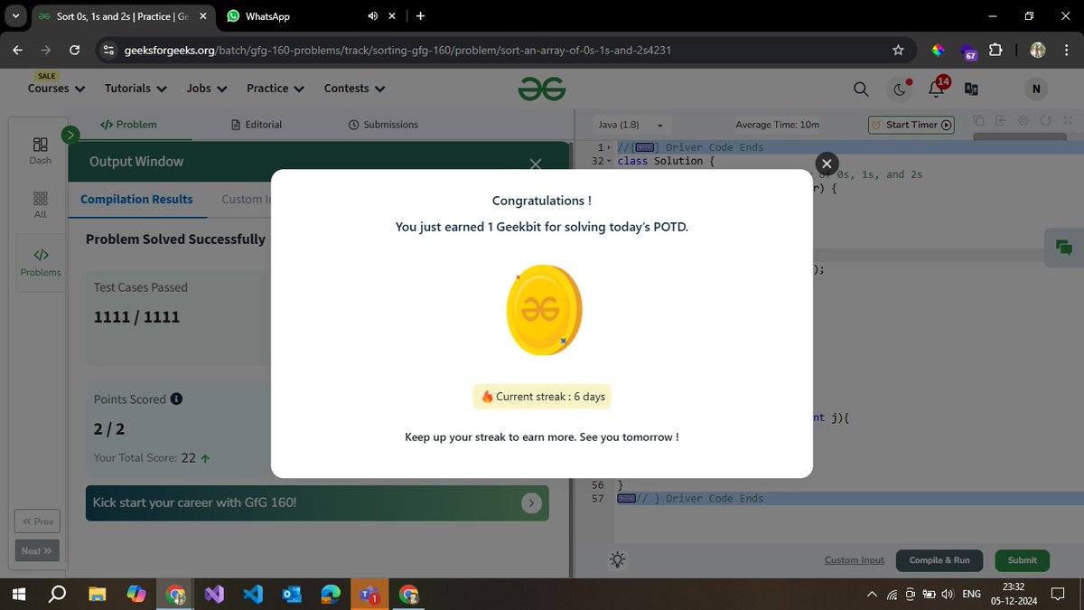This screenshot has width=1084, height=610.
Task: Switch to the Editorial tab
Action: pos(257,125)
